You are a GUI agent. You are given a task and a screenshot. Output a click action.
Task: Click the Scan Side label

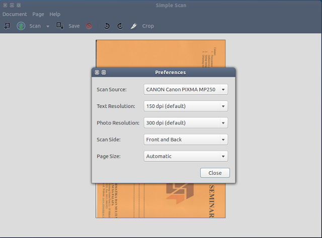tap(109, 140)
